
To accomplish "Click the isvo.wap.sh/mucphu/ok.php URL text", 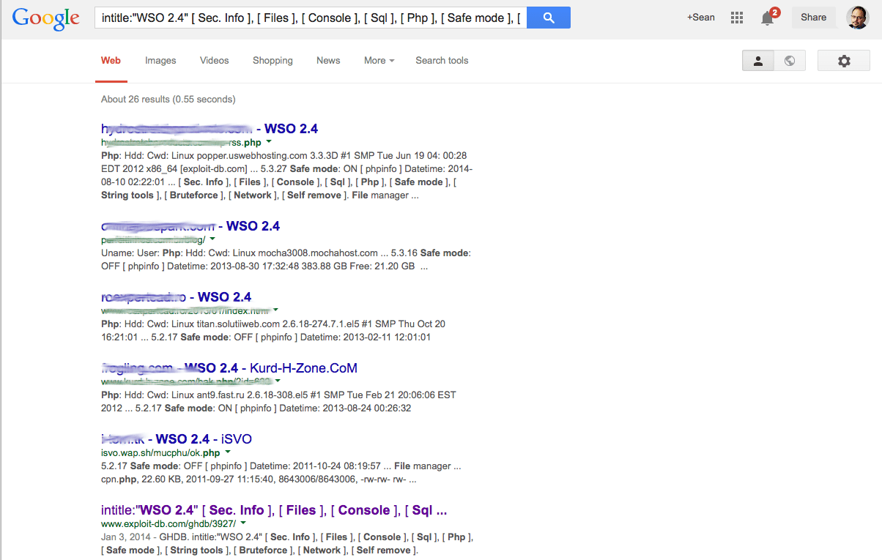I will pyautogui.click(x=160, y=453).
